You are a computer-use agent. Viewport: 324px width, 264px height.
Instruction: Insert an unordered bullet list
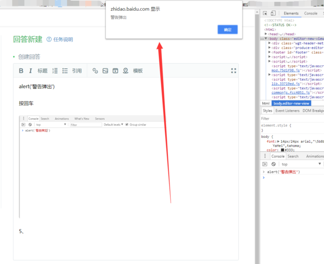(x=65, y=71)
